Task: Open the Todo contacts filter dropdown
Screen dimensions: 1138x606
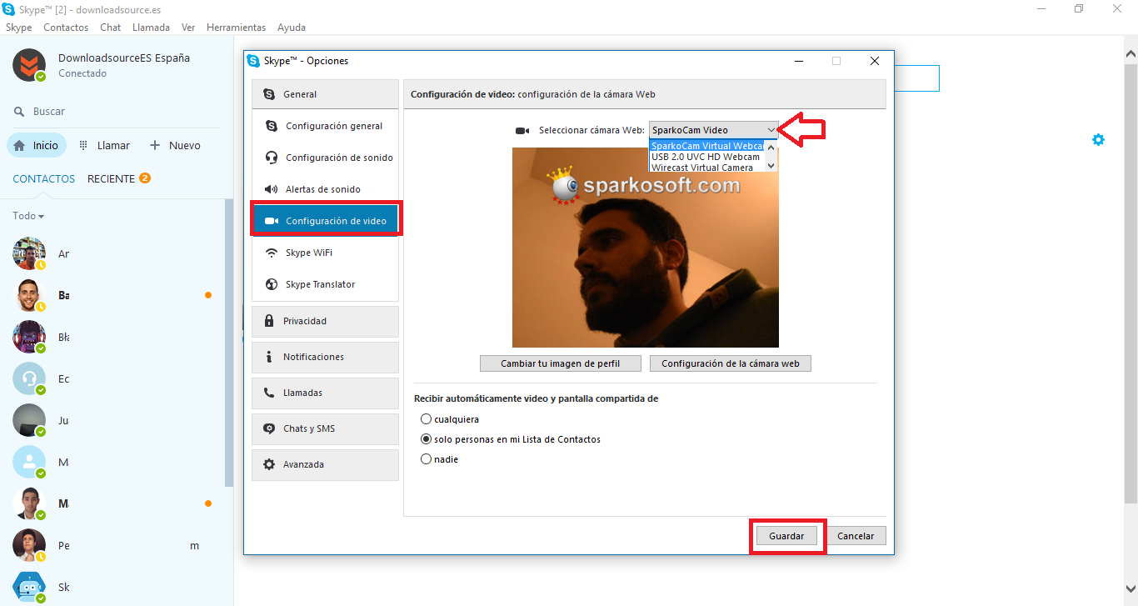Action: pos(28,216)
